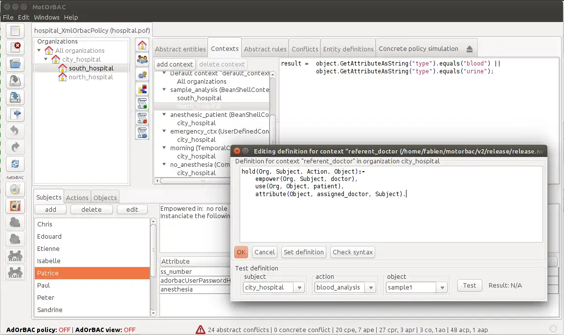
Task: Switch to the Abstract entities tab
Action: point(180,49)
